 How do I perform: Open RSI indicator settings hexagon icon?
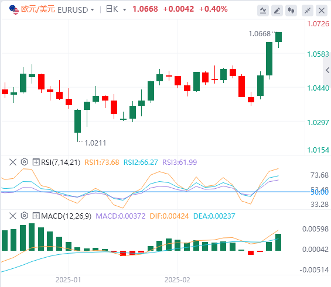click(x=25, y=162)
